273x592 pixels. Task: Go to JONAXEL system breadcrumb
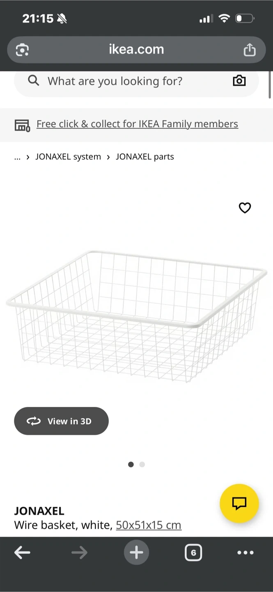(68, 157)
